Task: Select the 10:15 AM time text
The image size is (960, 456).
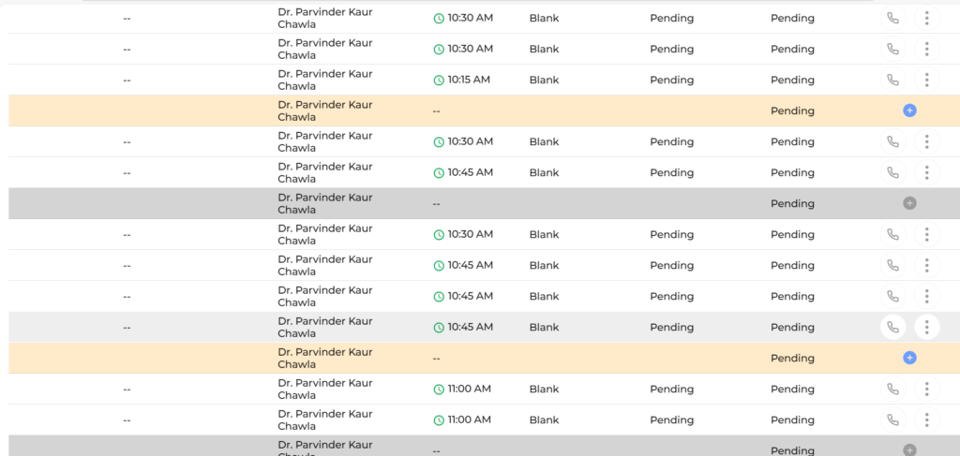Action: click(x=469, y=80)
